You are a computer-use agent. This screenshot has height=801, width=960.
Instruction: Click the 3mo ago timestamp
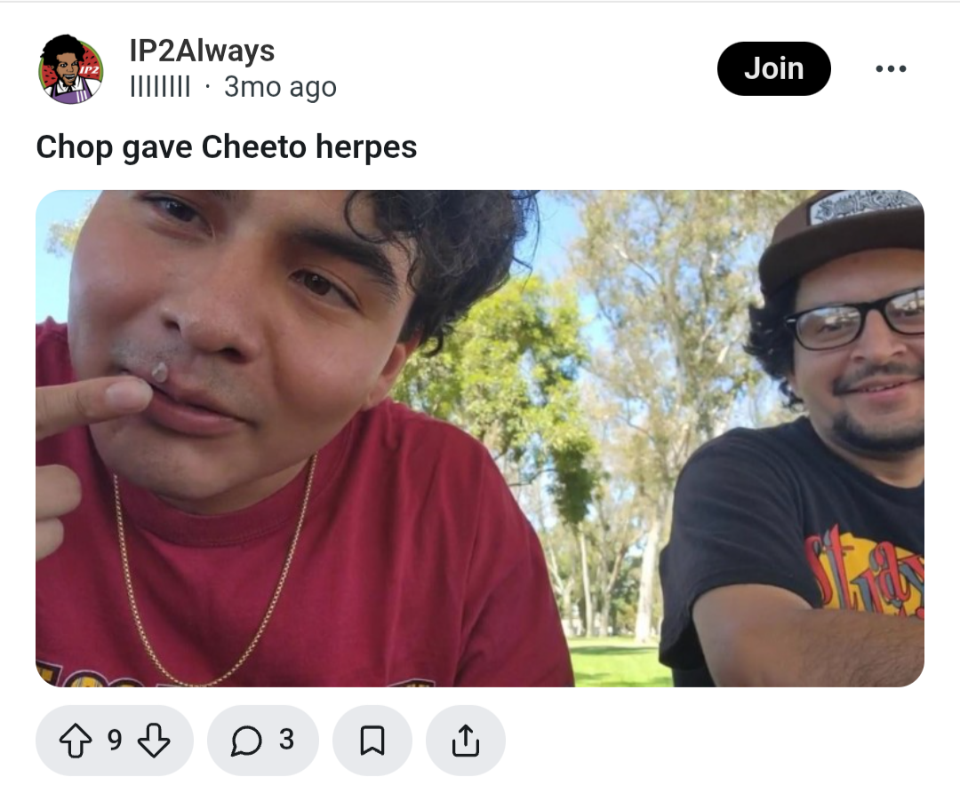[x=280, y=87]
